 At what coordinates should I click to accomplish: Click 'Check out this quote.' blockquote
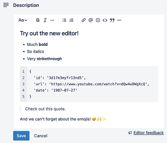click(46, 109)
